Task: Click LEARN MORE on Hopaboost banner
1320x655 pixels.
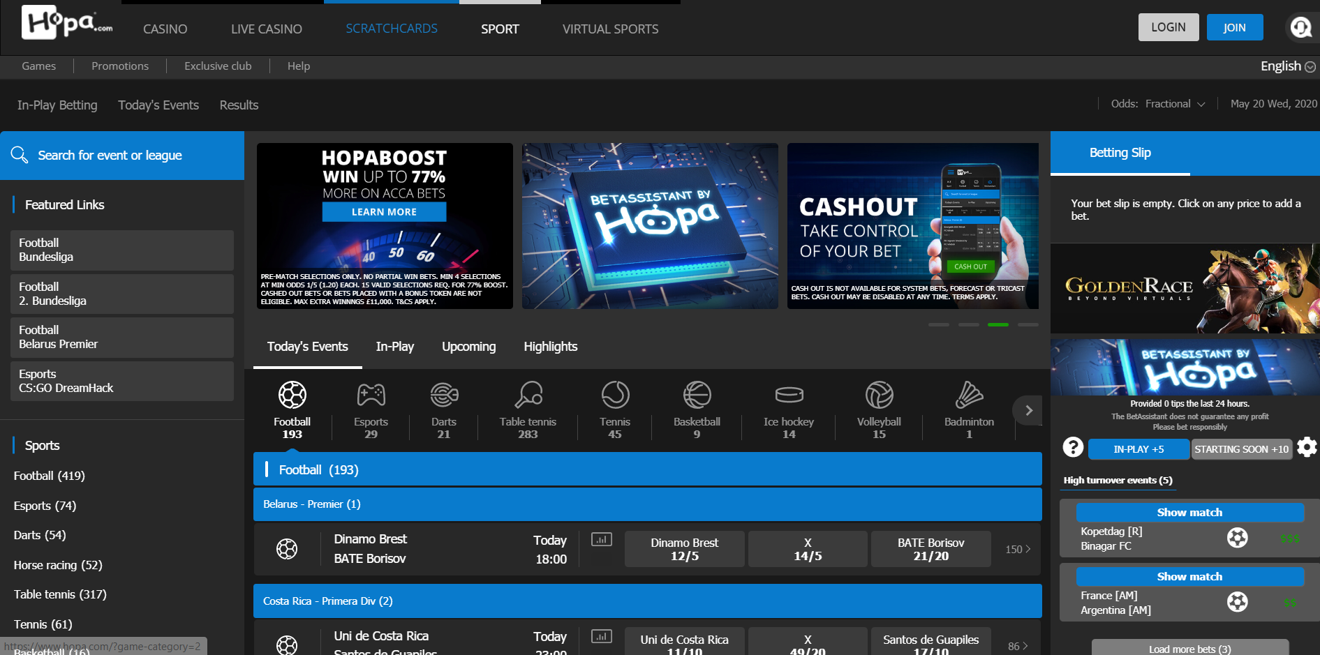Action: (384, 211)
